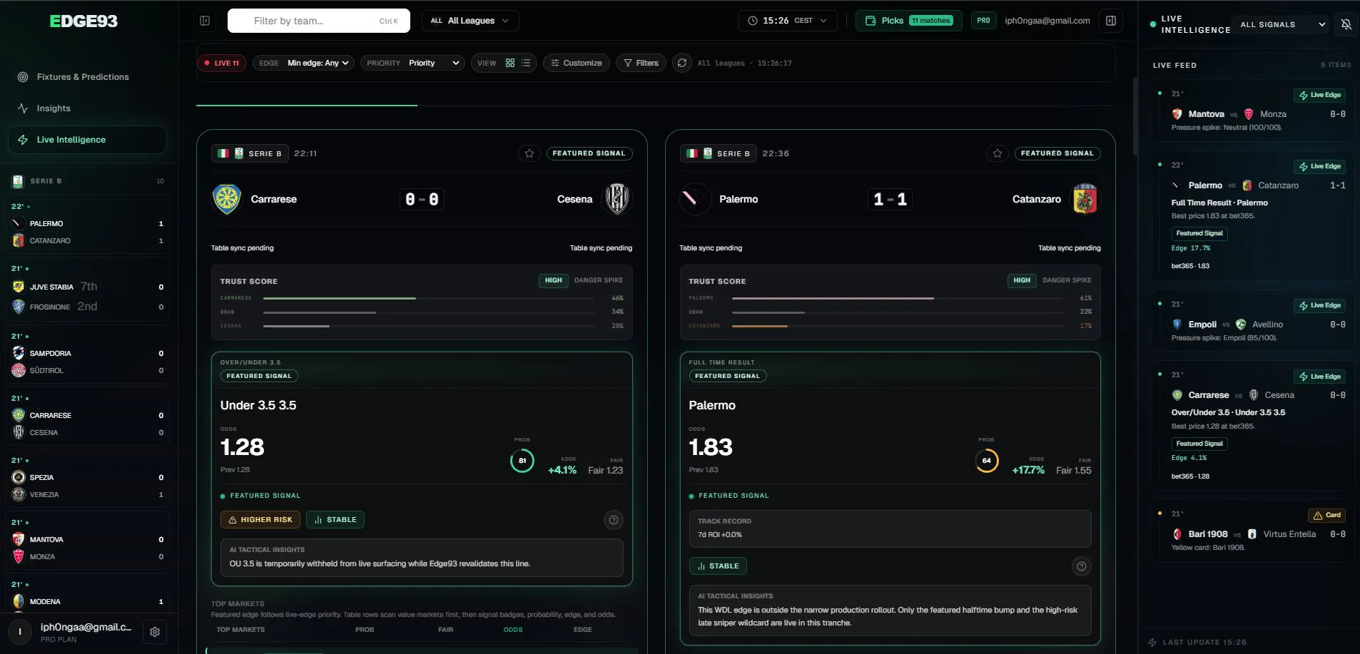Toggle the Filters button
The image size is (1360, 654).
click(641, 63)
